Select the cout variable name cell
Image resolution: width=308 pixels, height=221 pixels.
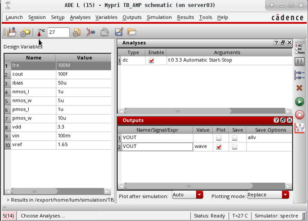pos(33,74)
